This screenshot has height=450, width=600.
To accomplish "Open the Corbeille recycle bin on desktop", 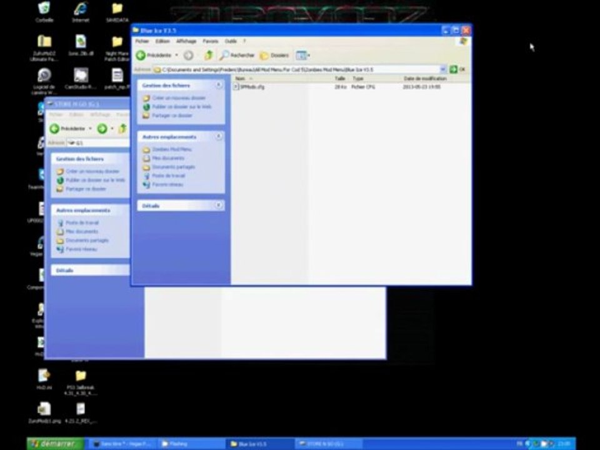I will [x=44, y=11].
